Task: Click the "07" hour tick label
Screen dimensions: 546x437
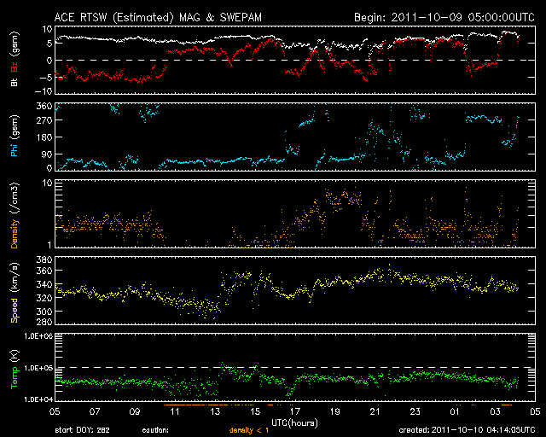Action: pos(95,411)
